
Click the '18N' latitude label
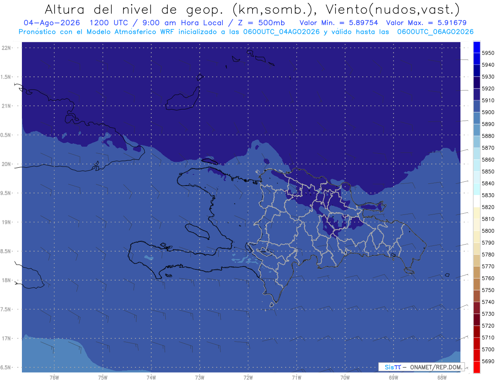click(7, 281)
